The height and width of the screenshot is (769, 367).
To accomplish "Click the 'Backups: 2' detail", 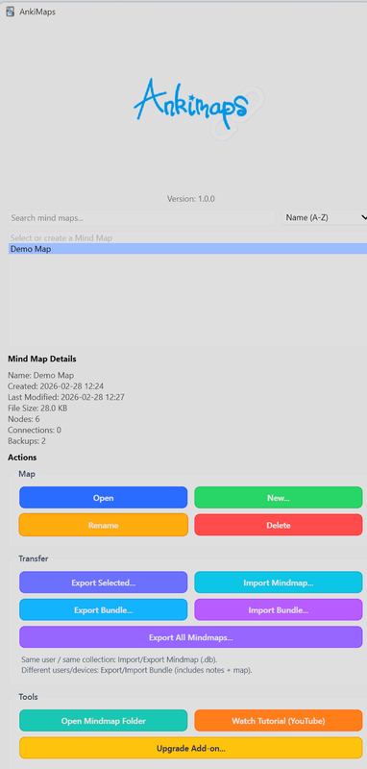I will pyautogui.click(x=27, y=441).
